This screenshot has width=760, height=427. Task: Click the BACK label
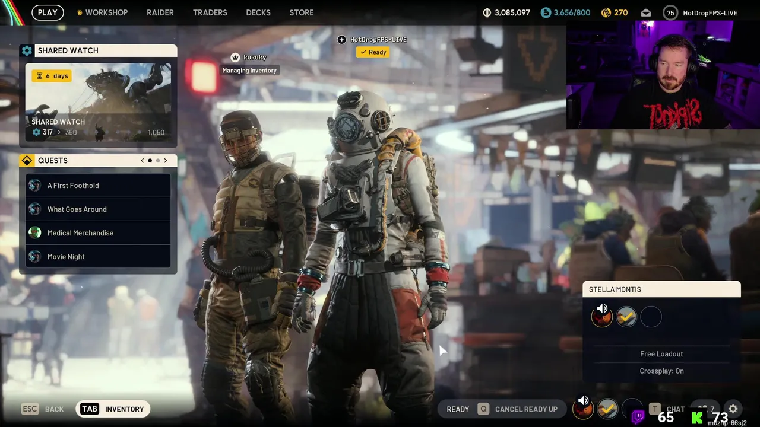click(54, 409)
